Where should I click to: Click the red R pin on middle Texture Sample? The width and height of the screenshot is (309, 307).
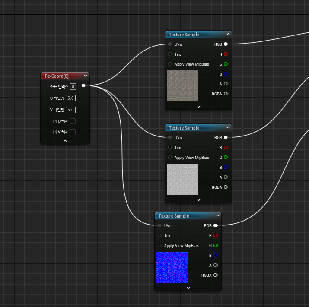point(226,148)
